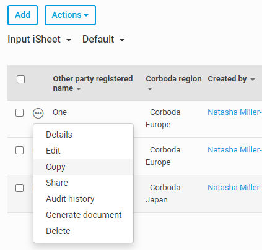Select Generate document menu entry
Viewport: 262px width, 250px height.
(x=83, y=215)
